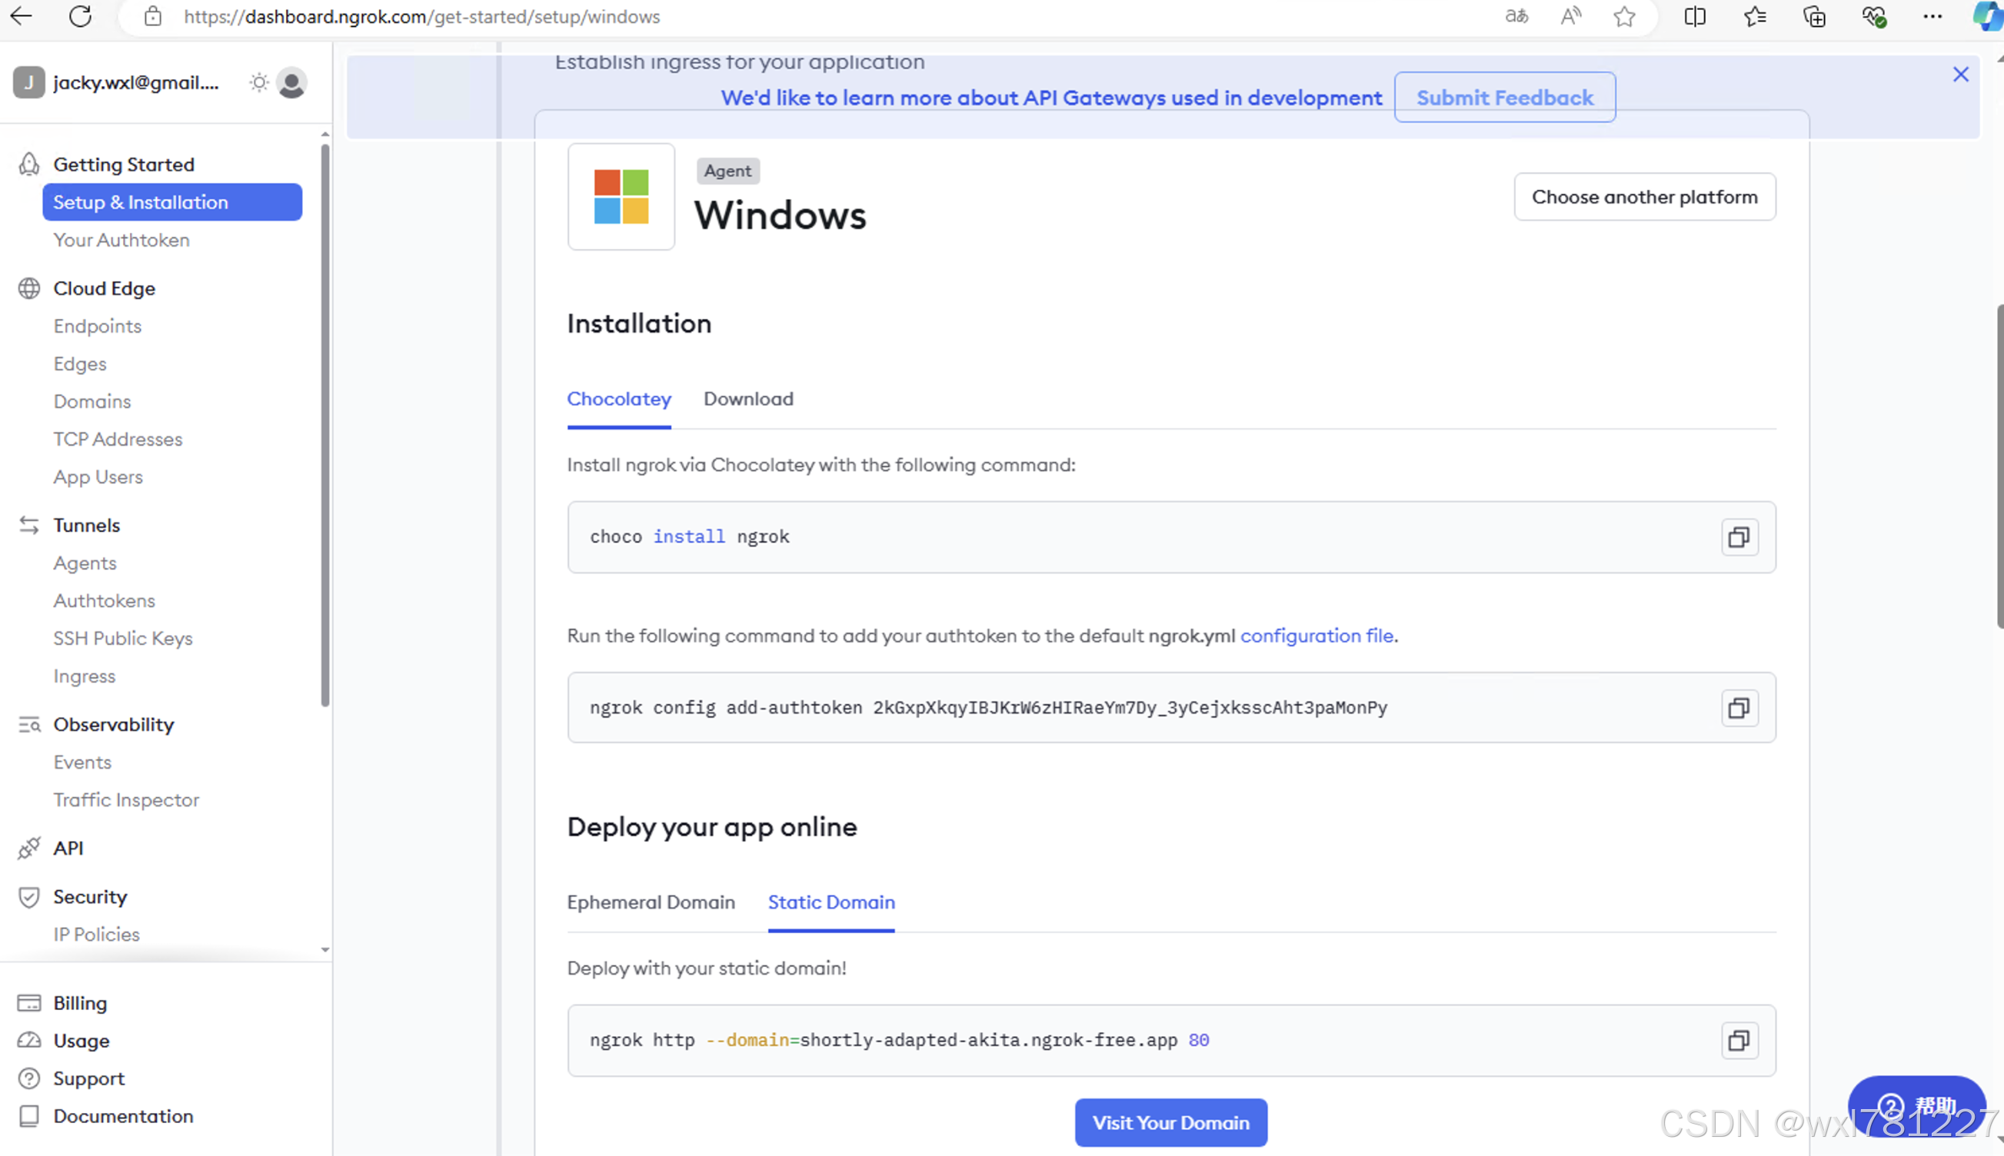Open Domains in the sidebar
The width and height of the screenshot is (2004, 1156).
[x=92, y=401]
